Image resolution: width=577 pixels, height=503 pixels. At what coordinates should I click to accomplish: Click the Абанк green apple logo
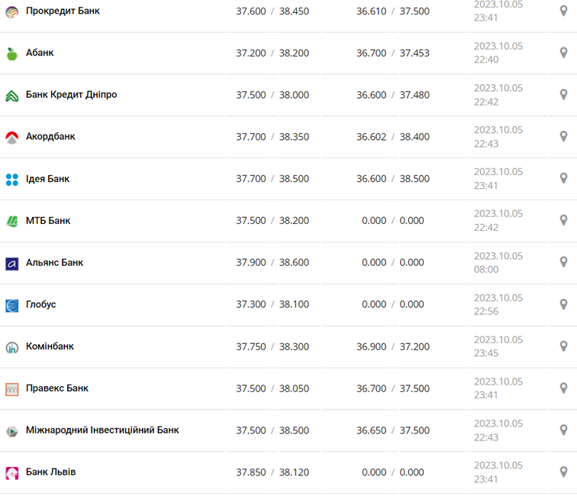click(11, 54)
